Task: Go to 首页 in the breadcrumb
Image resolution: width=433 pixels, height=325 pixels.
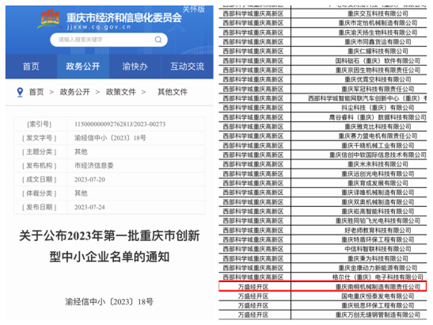Action: (36, 92)
